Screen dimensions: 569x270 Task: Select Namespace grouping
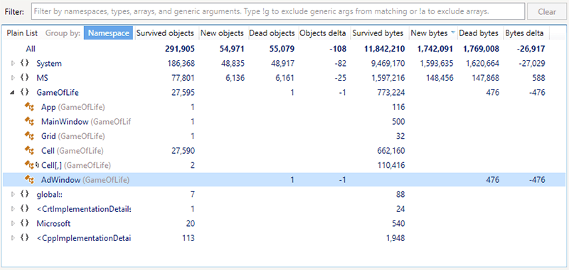109,33
